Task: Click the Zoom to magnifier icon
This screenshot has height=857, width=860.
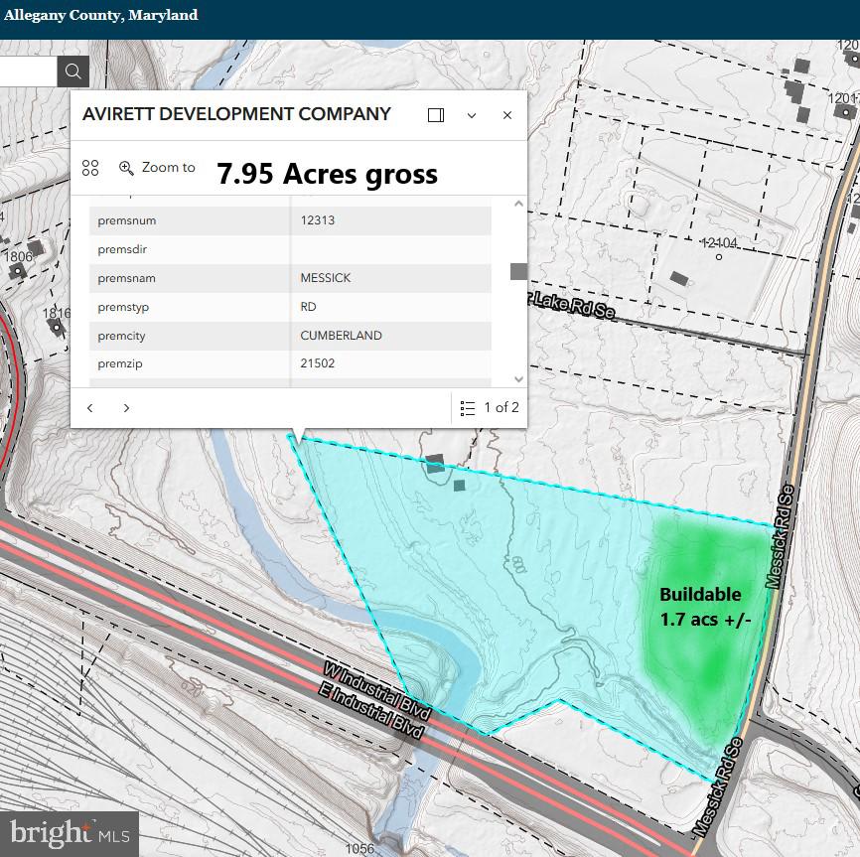Action: 126,168
